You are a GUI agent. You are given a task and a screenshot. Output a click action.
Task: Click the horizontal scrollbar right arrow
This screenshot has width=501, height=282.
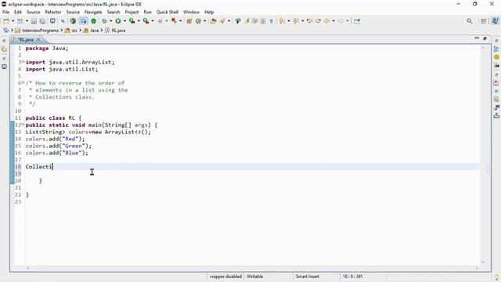pyautogui.click(x=477, y=268)
